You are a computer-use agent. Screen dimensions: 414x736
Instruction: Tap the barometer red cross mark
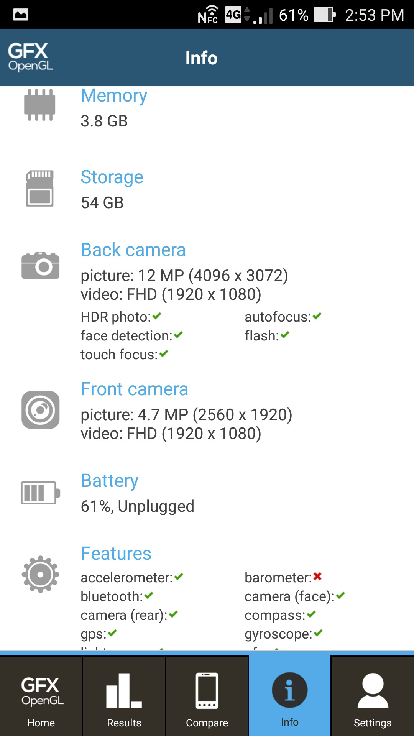(317, 577)
